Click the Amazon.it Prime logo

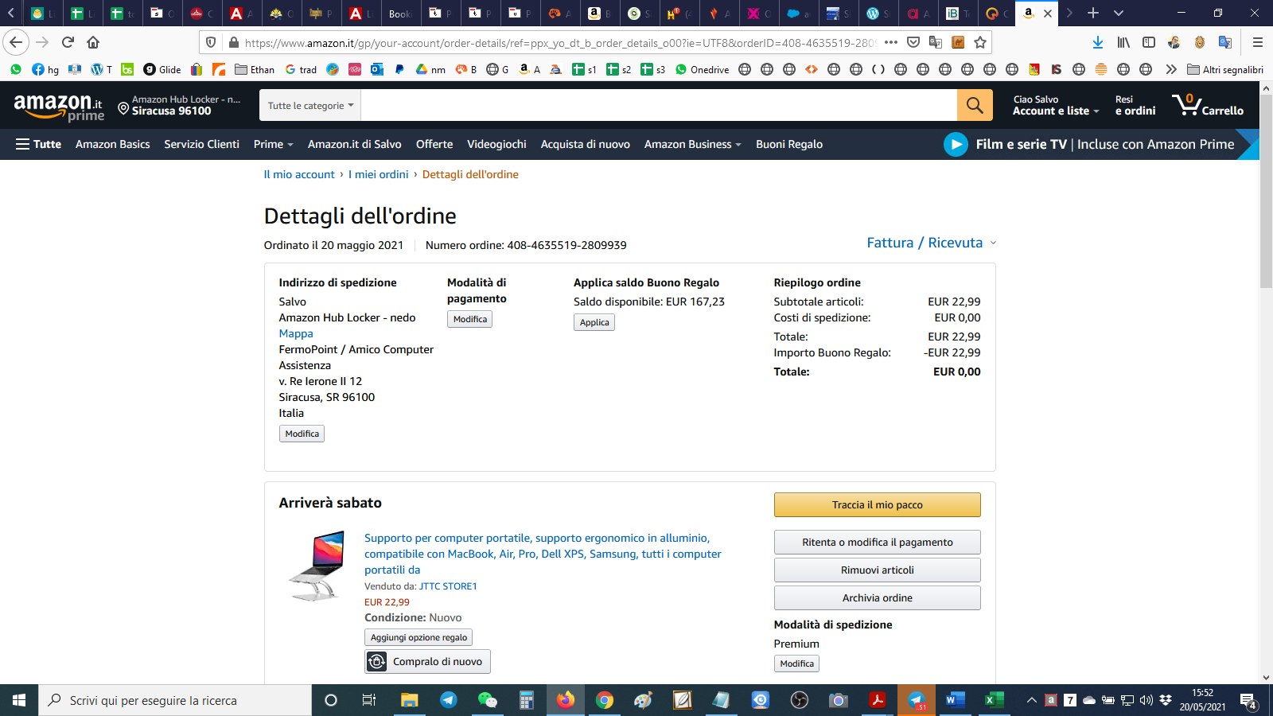tap(59, 107)
